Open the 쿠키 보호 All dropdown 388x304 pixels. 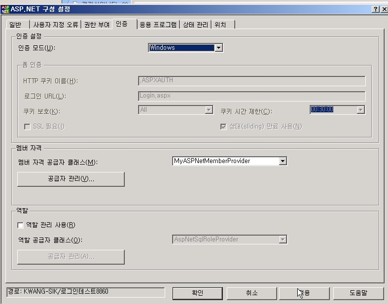[176, 110]
